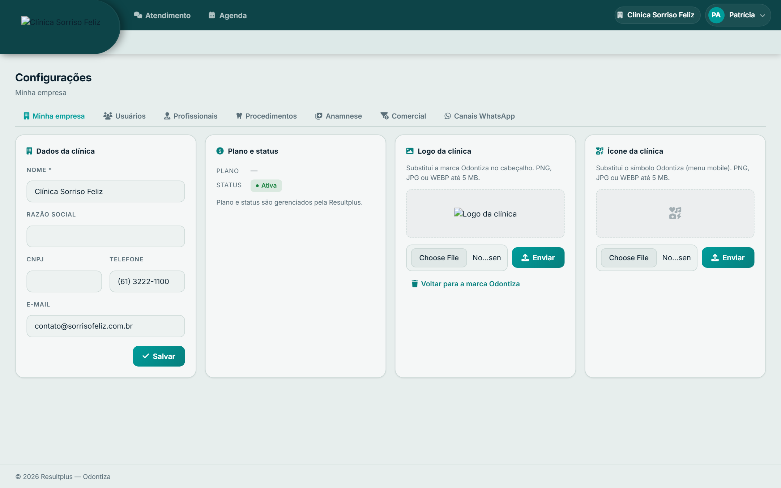
Task: Click the WhatsApp icon on Canais tab
Action: tap(448, 116)
